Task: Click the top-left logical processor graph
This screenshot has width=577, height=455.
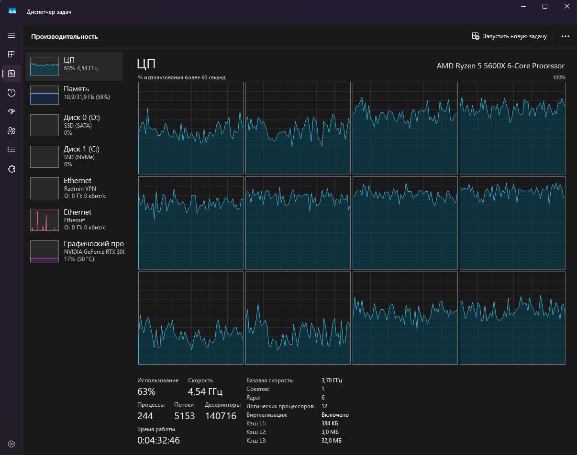Action: click(x=191, y=128)
